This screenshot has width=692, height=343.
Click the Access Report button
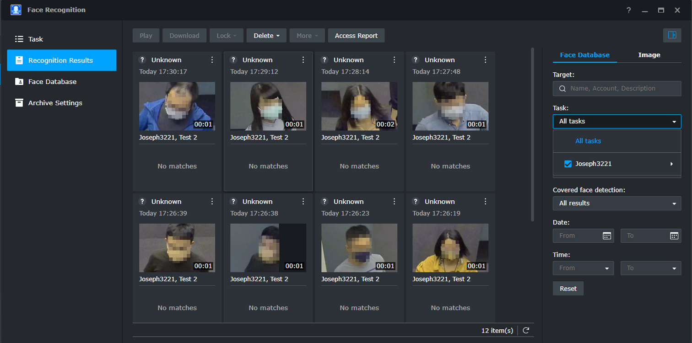click(x=356, y=36)
